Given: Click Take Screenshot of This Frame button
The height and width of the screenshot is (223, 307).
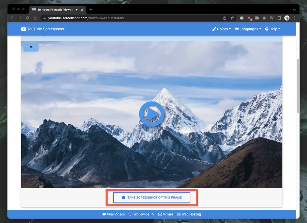Looking at the screenshot, I should (152, 198).
